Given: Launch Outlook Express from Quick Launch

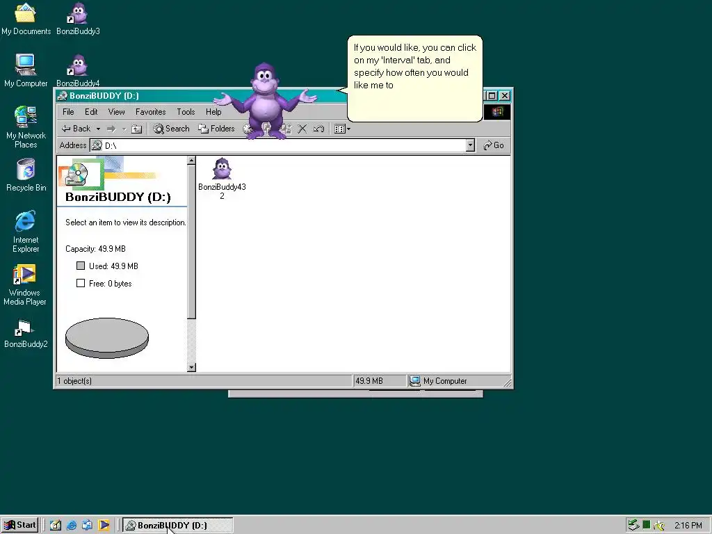Looking at the screenshot, I should [87, 526].
